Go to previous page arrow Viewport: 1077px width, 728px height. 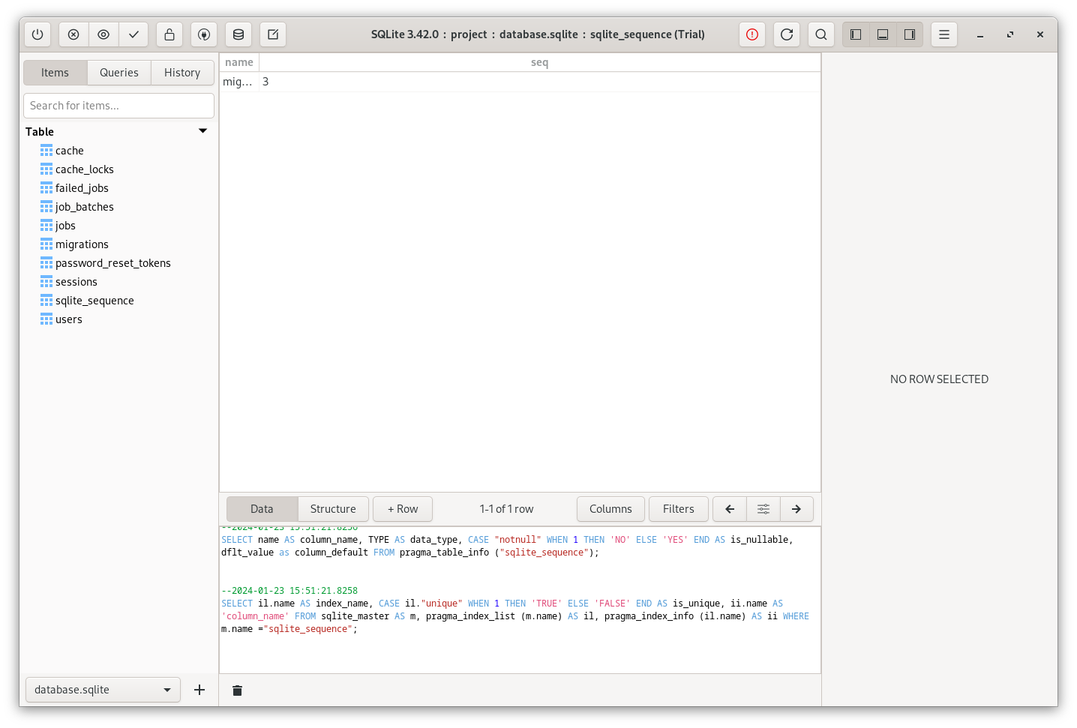click(x=730, y=509)
